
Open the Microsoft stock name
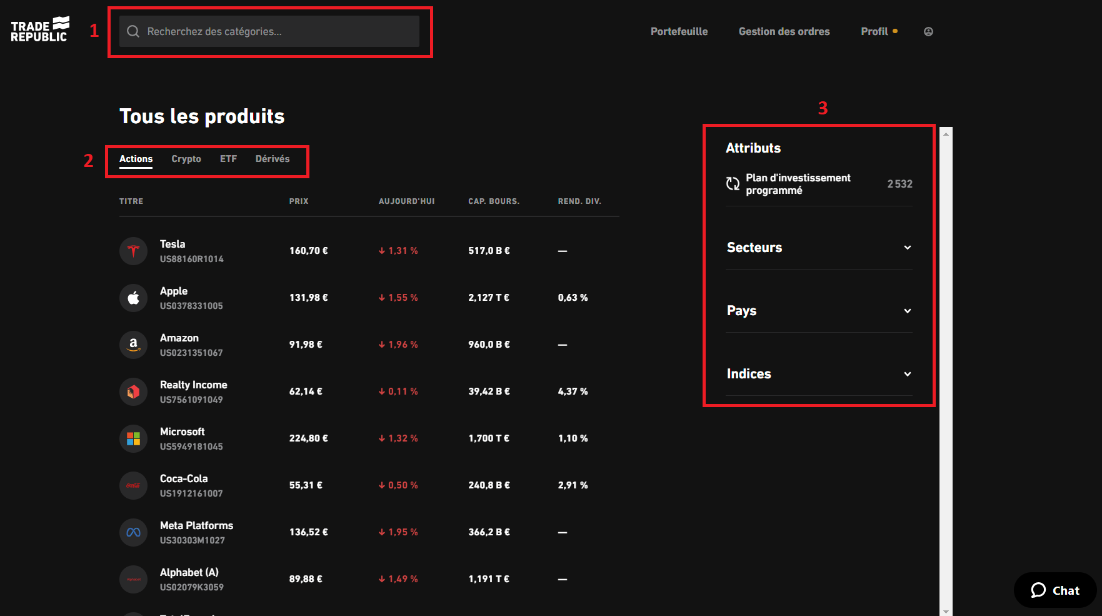click(183, 432)
